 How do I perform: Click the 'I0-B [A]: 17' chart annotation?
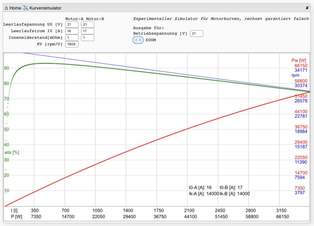(x=231, y=188)
